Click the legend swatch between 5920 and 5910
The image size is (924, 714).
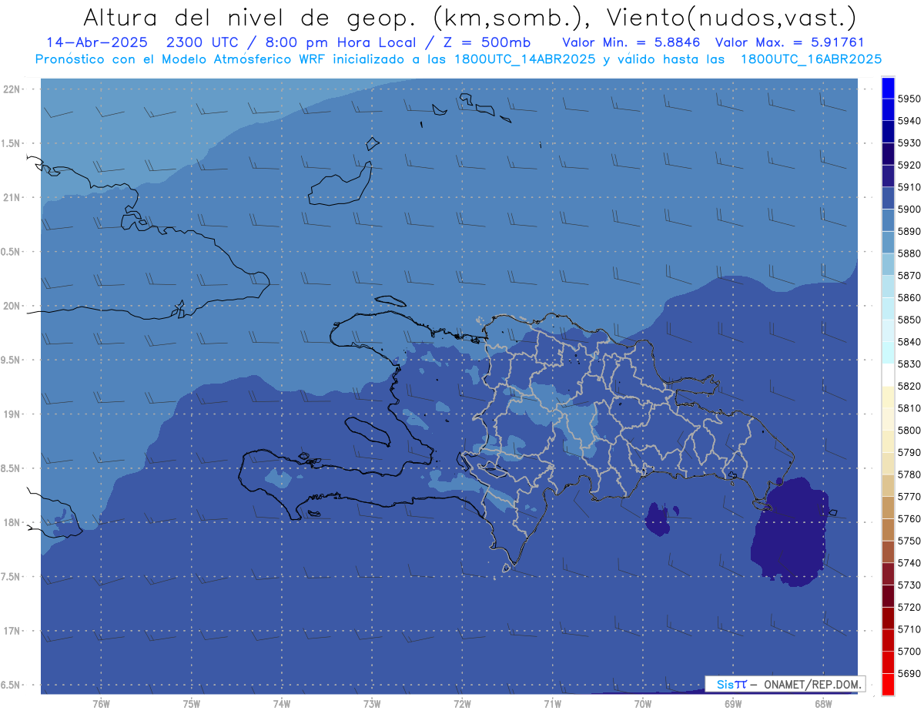tap(888, 176)
